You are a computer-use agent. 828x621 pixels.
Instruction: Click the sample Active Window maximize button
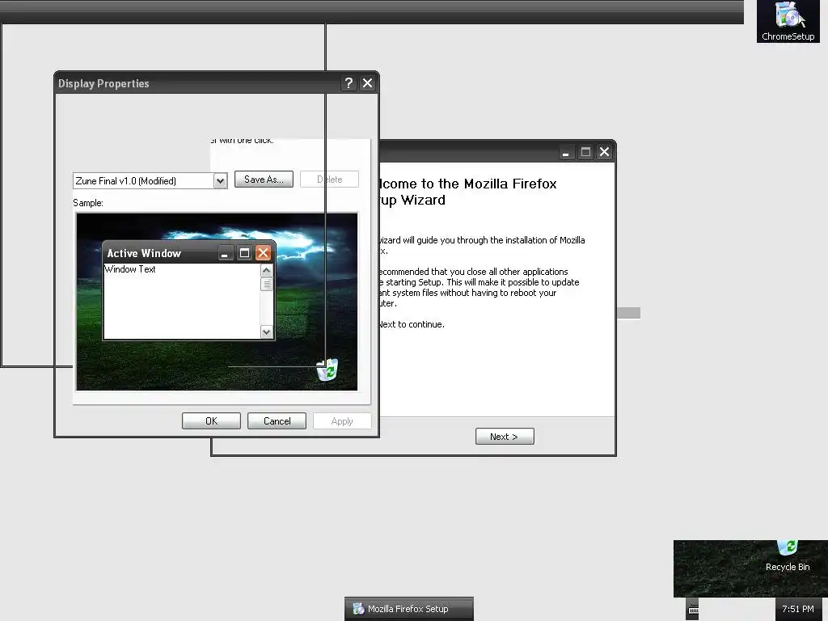pos(244,253)
